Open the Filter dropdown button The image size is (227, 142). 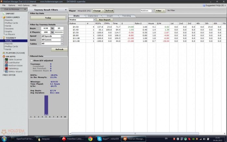(x=160, y=11)
